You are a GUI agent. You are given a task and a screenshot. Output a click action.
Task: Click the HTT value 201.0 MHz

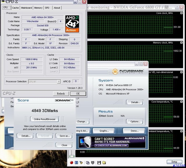tap(31, 68)
